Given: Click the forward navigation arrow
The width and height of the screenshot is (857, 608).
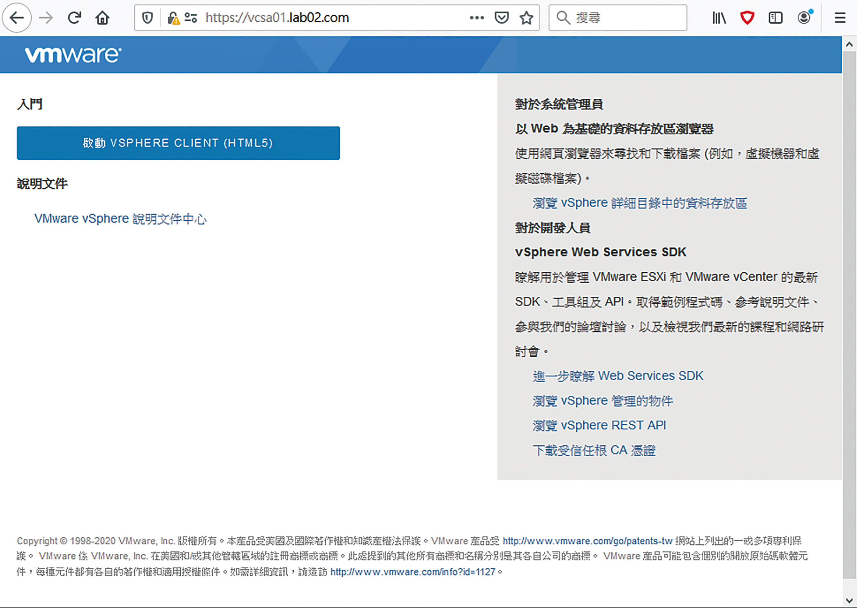Looking at the screenshot, I should click(46, 18).
